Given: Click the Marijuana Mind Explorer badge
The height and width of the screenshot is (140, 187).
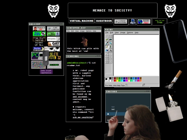Looking at the screenshot, I should tap(53, 34).
